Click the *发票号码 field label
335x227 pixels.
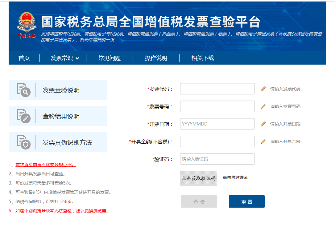[x=160, y=106]
